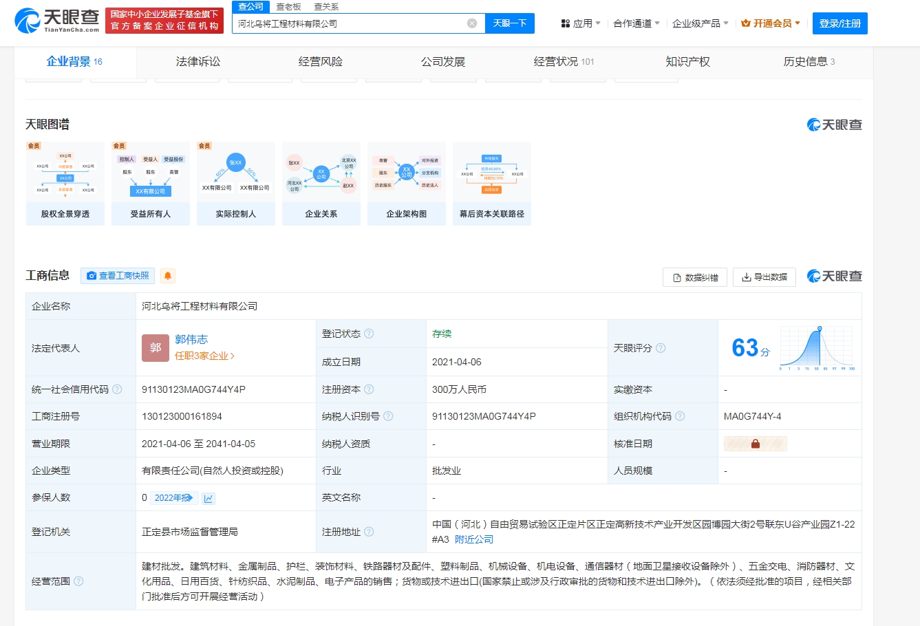The width and height of the screenshot is (920, 626).
Task: Click registration number 130123000161894
Action: [x=182, y=416]
